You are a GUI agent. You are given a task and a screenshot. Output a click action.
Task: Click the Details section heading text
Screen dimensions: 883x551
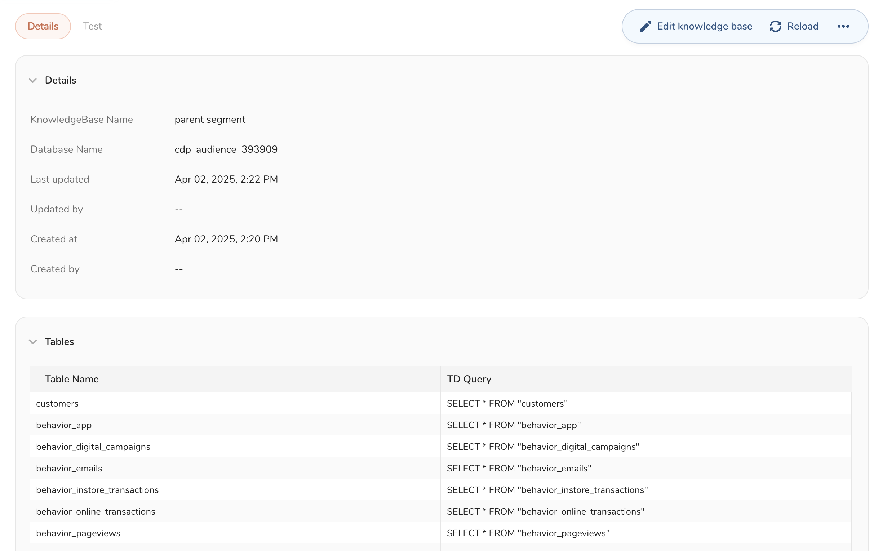(61, 80)
